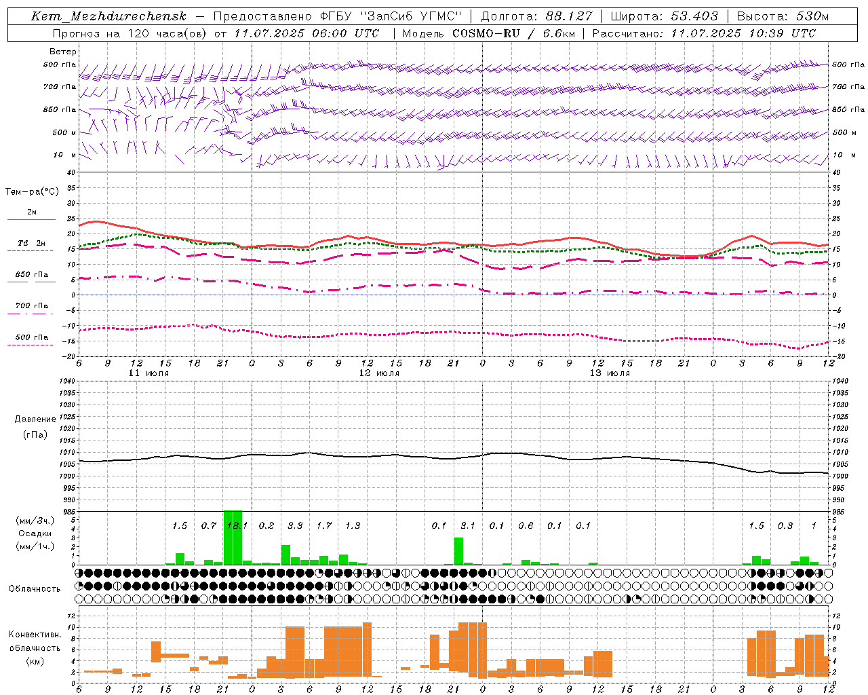Viewport: 868px width, 695px height.
Task: Click the 500 гПа temperature legend entry
Action: 32,337
